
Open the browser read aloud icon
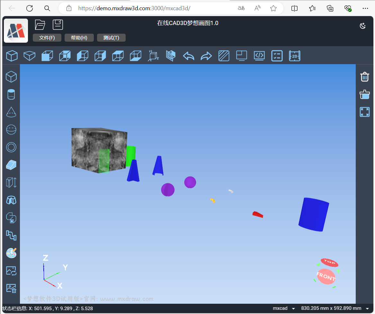[x=257, y=8]
